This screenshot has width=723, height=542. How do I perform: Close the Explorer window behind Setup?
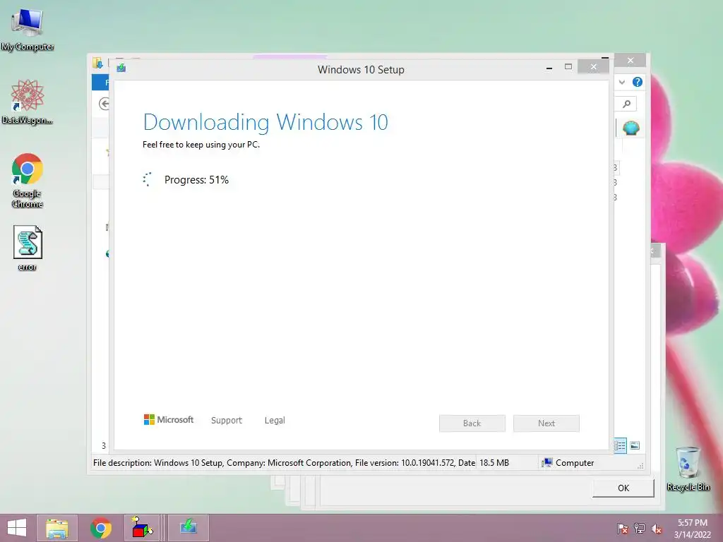pos(631,61)
